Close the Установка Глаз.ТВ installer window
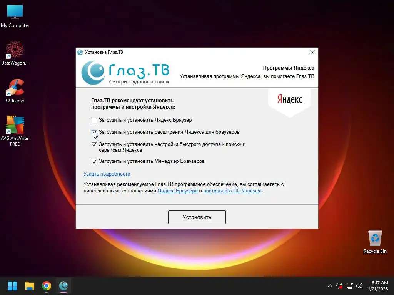Viewport: 394px width, 295px height. pyautogui.click(x=312, y=52)
